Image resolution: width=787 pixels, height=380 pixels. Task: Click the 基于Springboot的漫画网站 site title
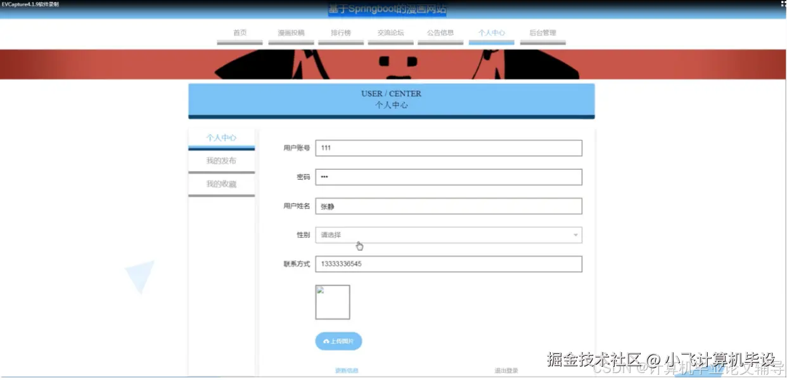click(387, 9)
